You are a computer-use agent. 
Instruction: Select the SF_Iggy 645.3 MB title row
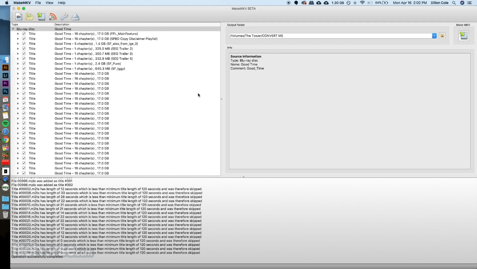point(116,68)
